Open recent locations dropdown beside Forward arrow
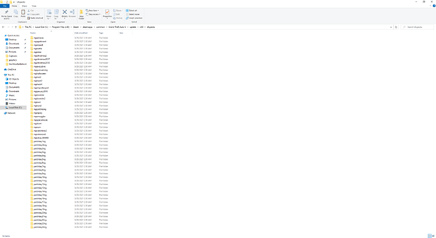Viewport: 436px width, 238px height. coord(12,27)
